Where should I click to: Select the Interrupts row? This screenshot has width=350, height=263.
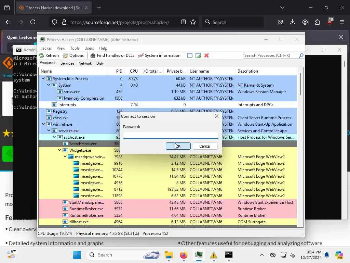pos(167,105)
